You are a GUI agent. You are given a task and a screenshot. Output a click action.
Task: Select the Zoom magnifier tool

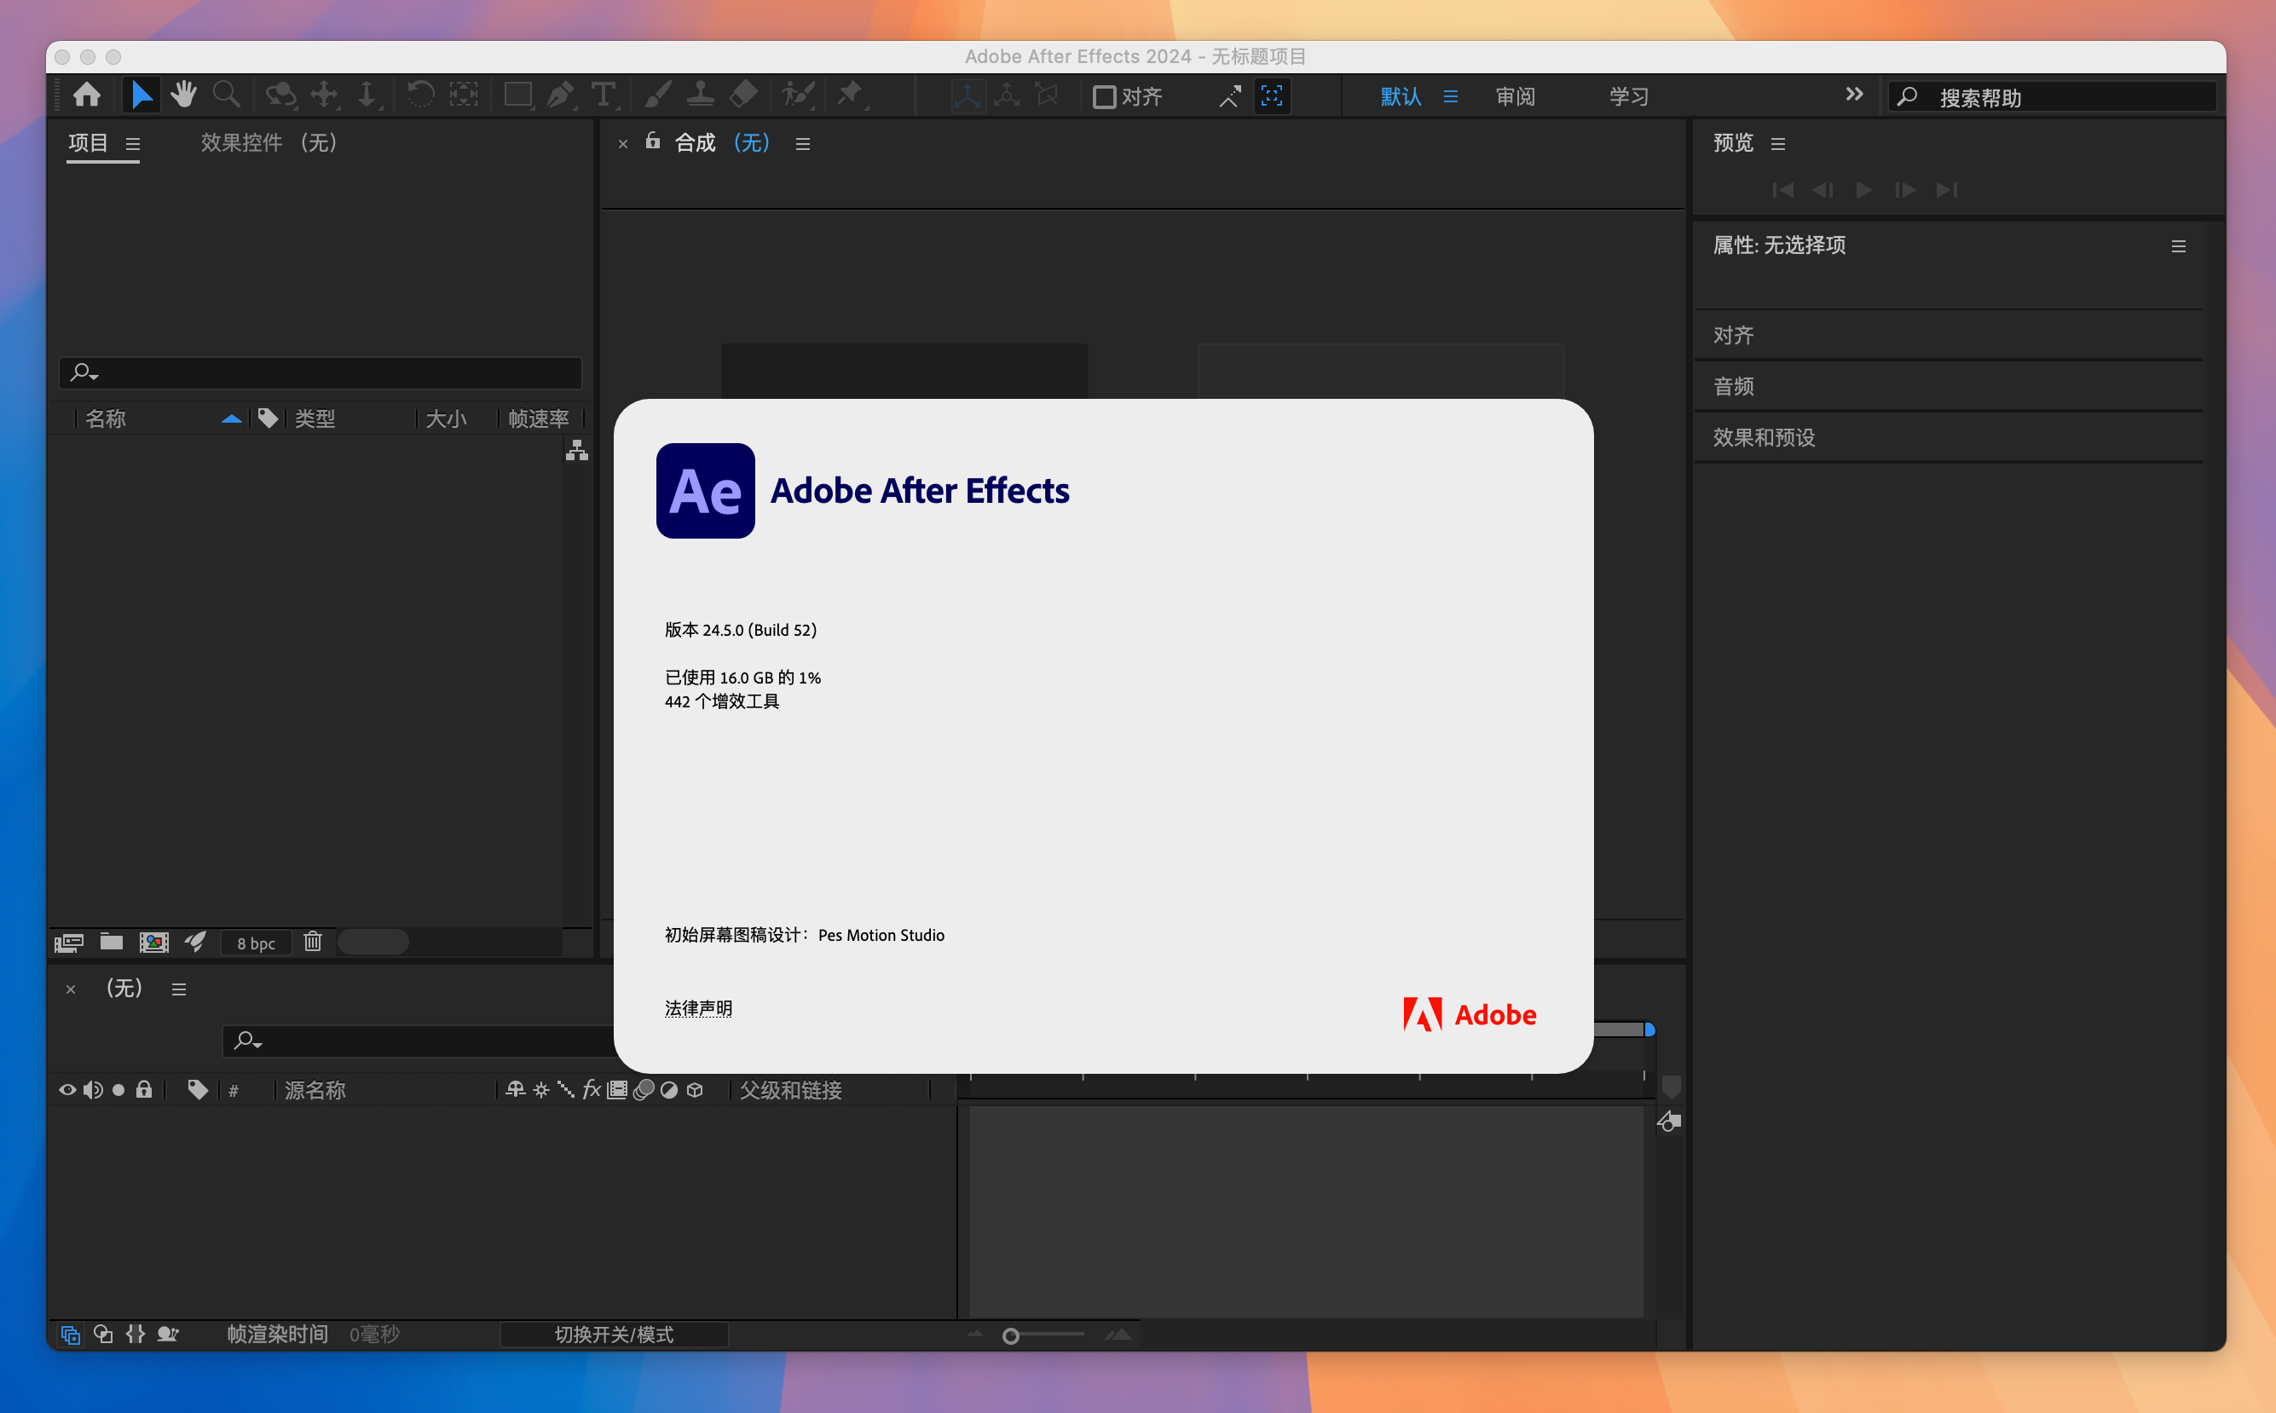click(226, 95)
